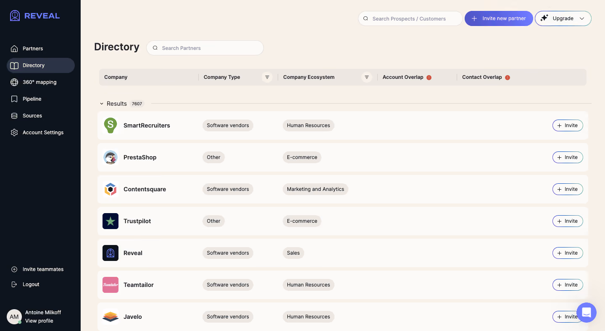Click the results count 7607 badge
This screenshot has height=331, width=605.
point(137,104)
